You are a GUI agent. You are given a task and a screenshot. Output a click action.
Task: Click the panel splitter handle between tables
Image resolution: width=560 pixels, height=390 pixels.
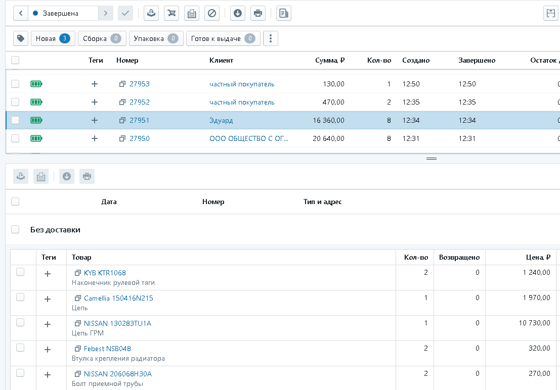pyautogui.click(x=432, y=159)
